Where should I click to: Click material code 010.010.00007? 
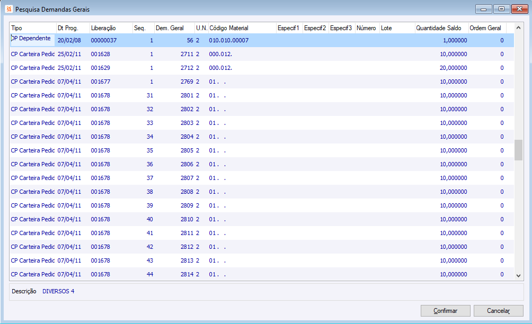coord(229,40)
